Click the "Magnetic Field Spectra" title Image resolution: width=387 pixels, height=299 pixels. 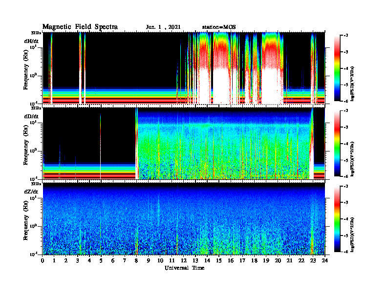(80, 27)
